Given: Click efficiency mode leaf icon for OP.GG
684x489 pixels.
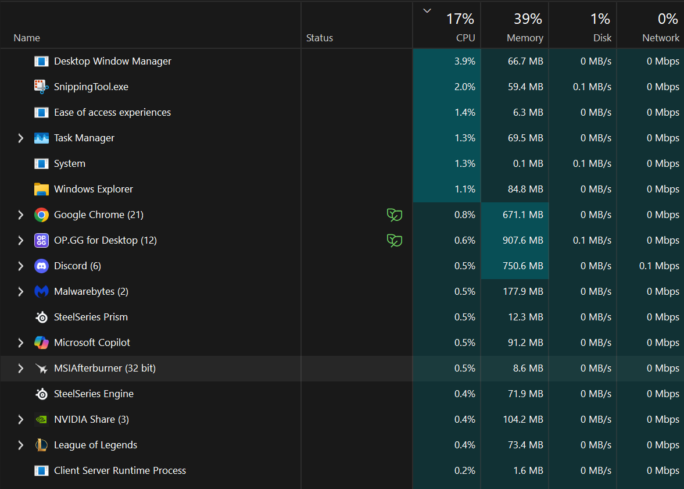Looking at the screenshot, I should click(395, 240).
